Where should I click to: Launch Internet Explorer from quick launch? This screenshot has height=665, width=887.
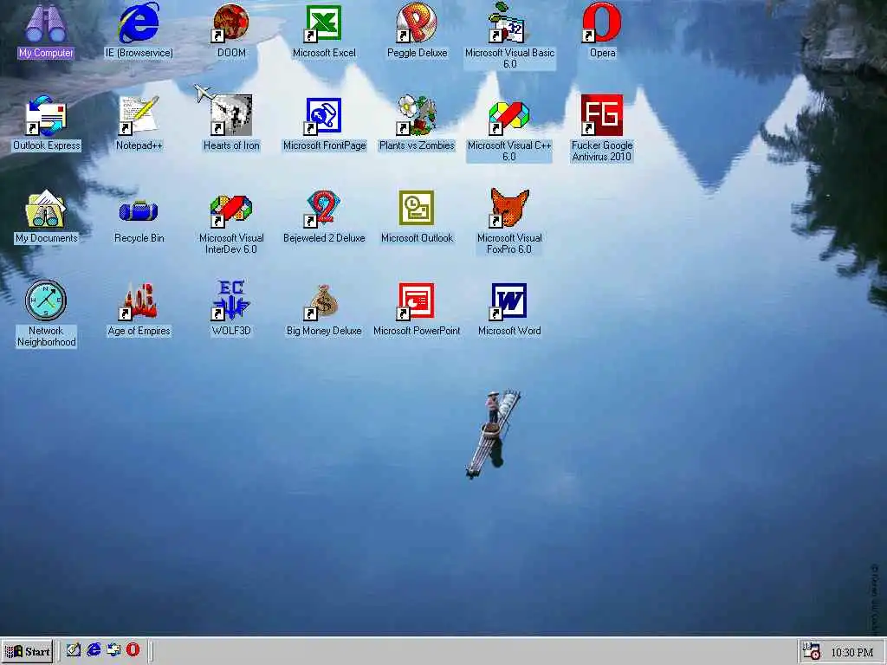coord(94,649)
